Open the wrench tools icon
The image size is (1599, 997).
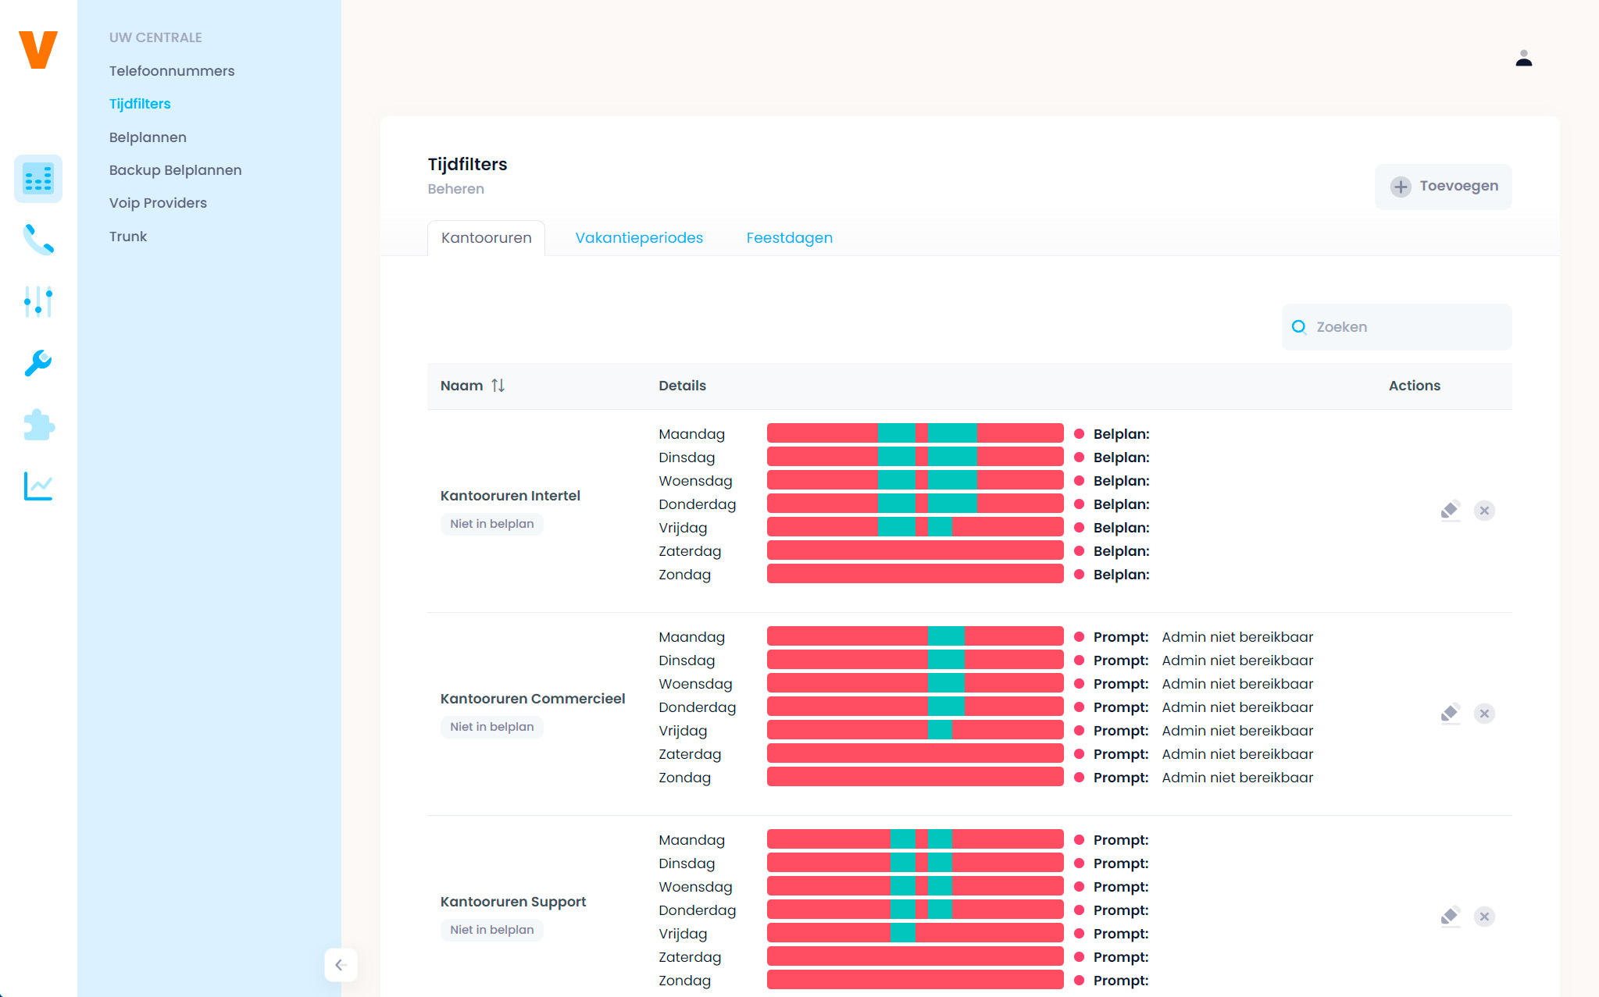pyautogui.click(x=38, y=363)
